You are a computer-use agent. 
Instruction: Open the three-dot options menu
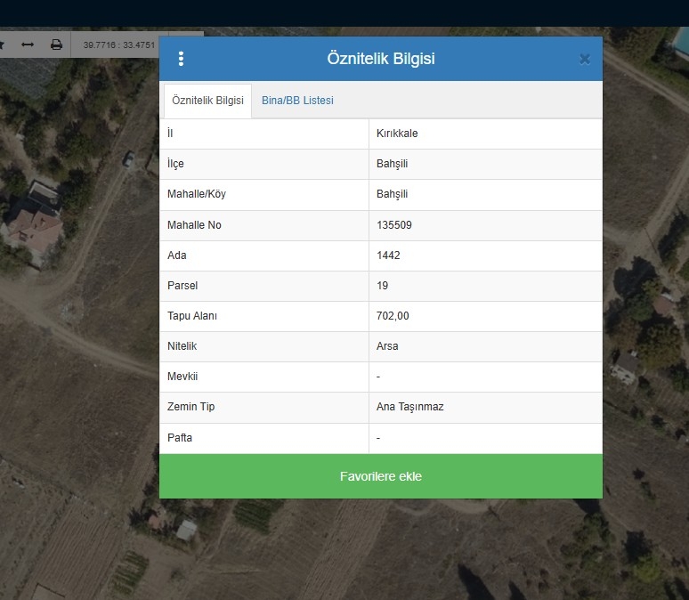click(181, 59)
